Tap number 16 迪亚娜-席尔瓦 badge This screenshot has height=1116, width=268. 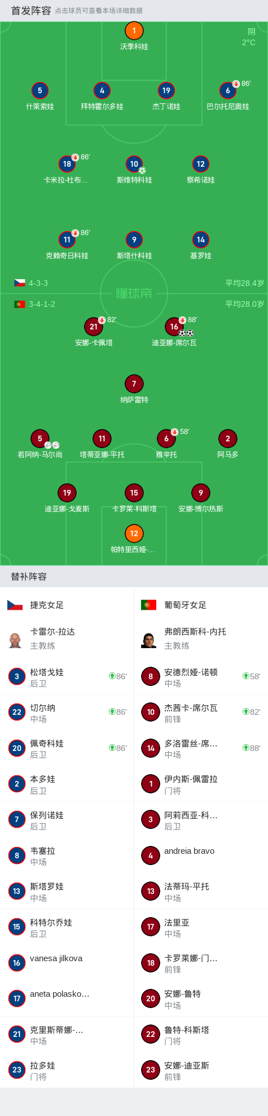pyautogui.click(x=174, y=327)
